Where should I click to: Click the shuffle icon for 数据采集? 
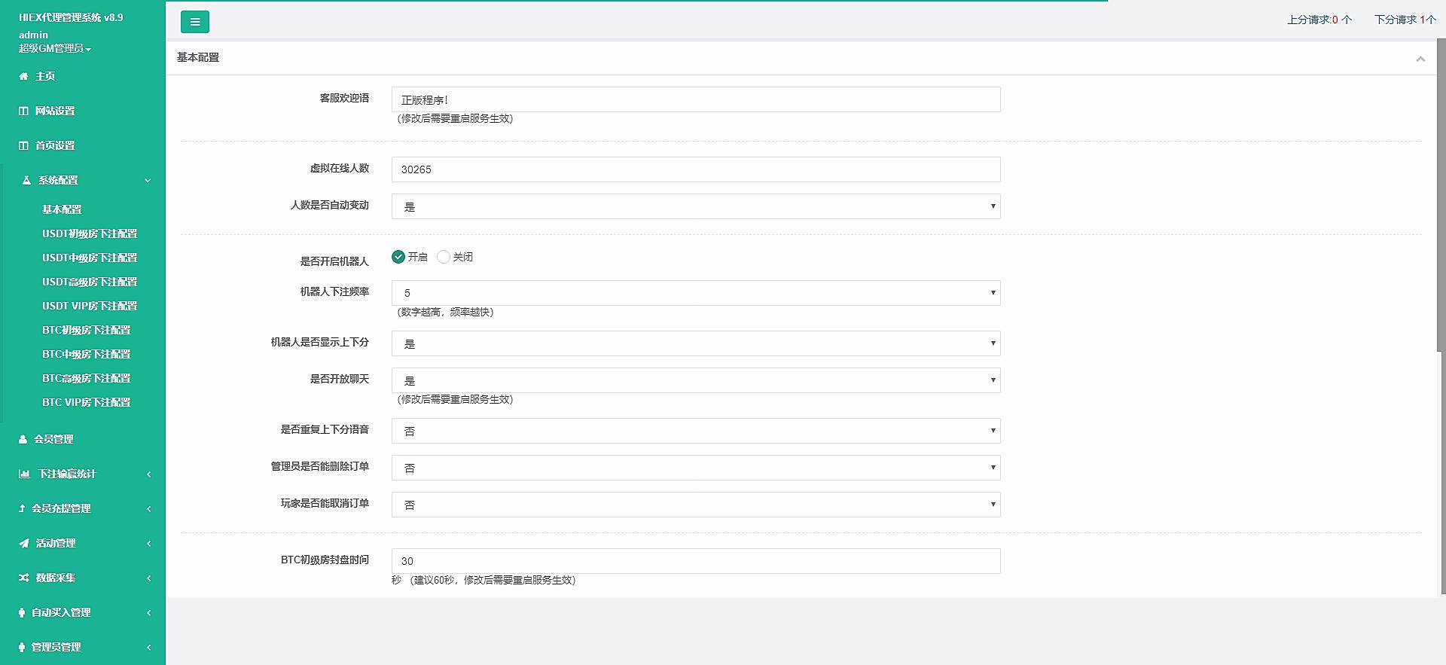tap(24, 578)
